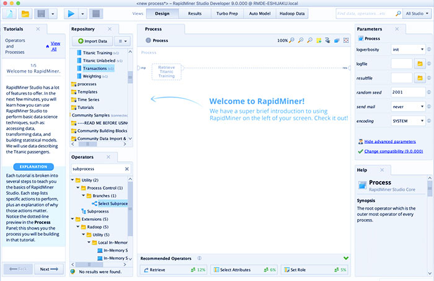Browse for logfile with the folder icon
The image size is (434, 281).
coord(420,64)
